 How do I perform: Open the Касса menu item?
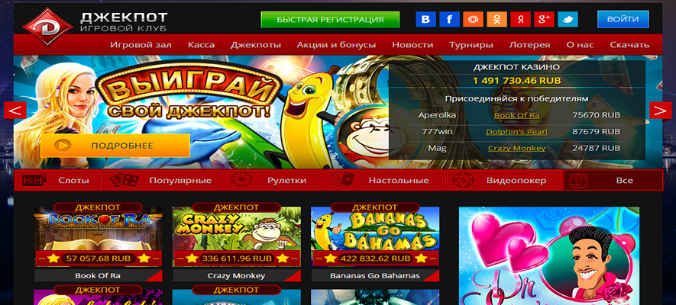pyautogui.click(x=202, y=45)
